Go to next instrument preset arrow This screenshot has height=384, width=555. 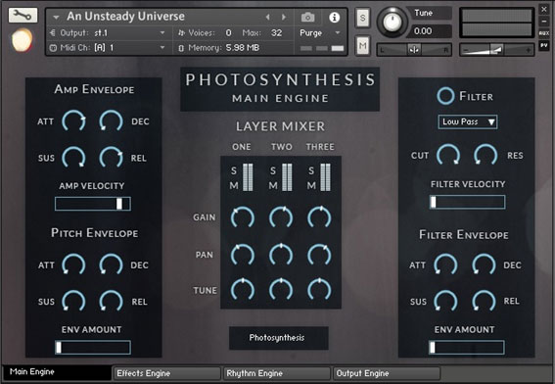pyautogui.click(x=284, y=17)
